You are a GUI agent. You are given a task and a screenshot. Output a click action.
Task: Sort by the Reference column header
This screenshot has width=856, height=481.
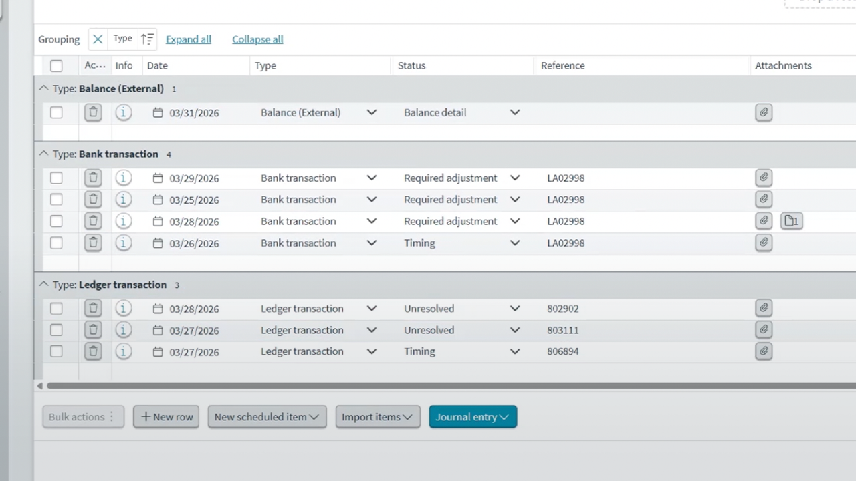(x=563, y=65)
